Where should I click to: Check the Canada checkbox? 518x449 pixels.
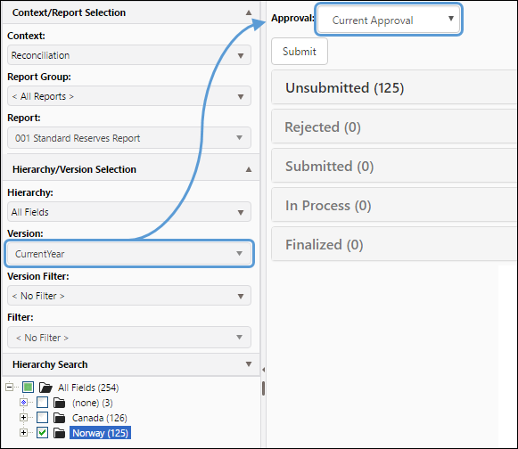[x=42, y=418]
